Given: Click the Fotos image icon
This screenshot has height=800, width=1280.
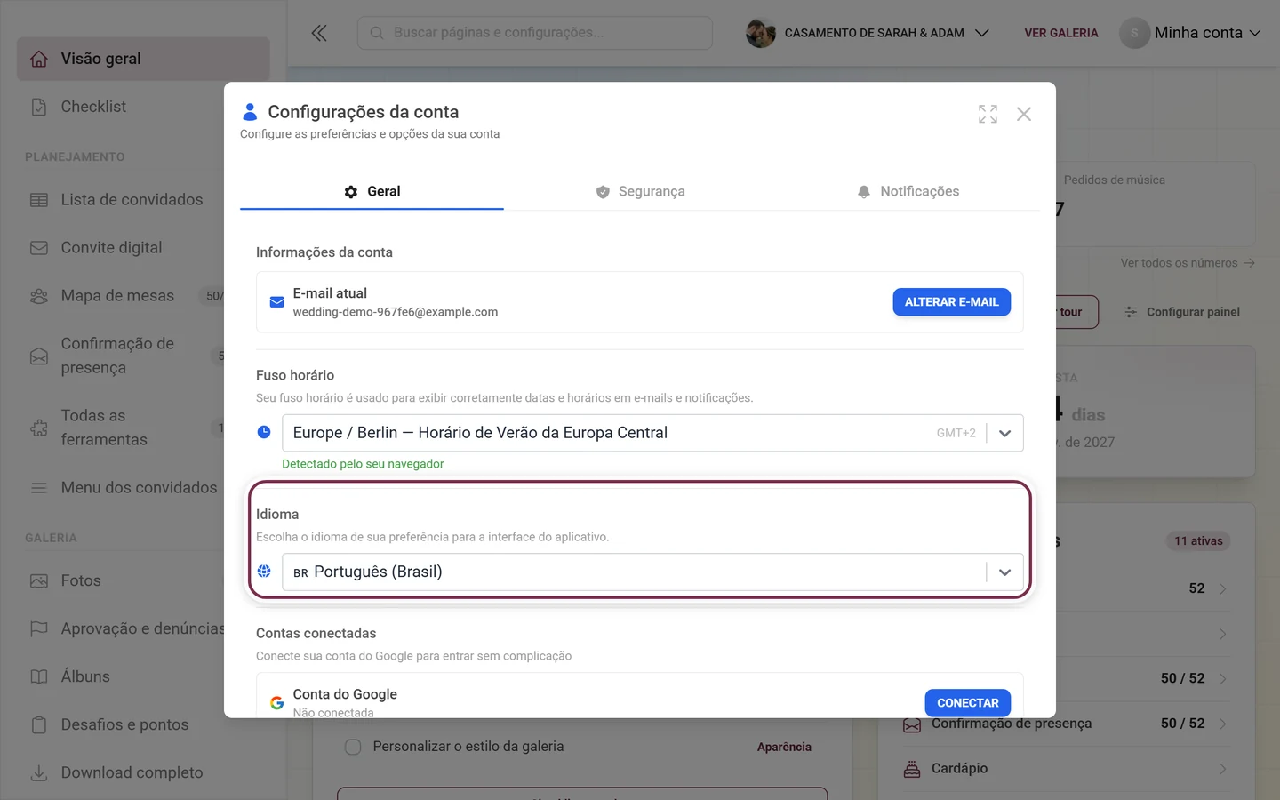Looking at the screenshot, I should tap(39, 581).
